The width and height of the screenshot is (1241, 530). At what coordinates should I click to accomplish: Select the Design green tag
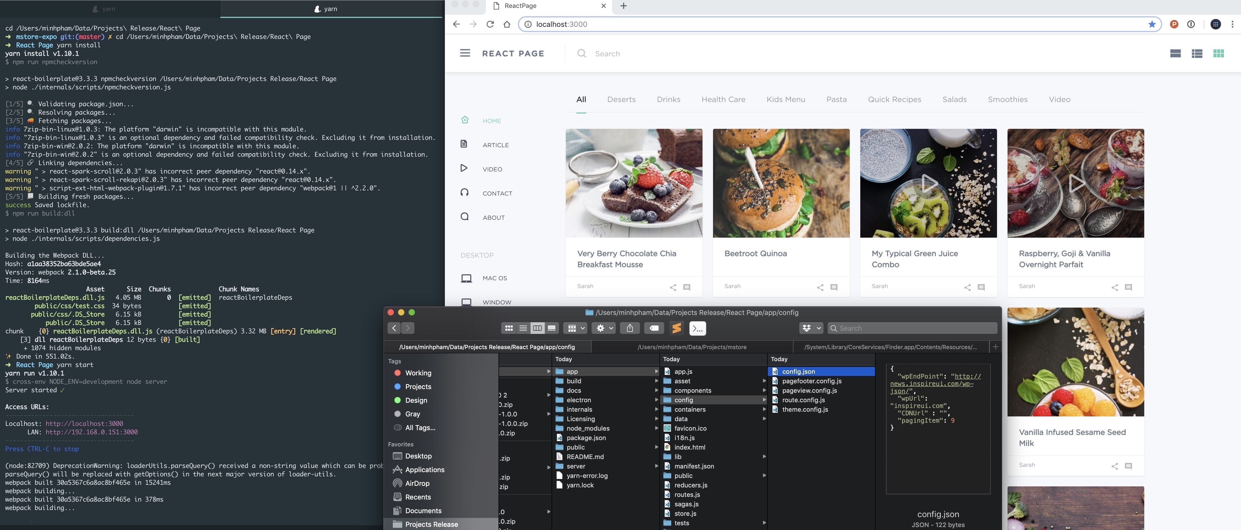click(416, 400)
